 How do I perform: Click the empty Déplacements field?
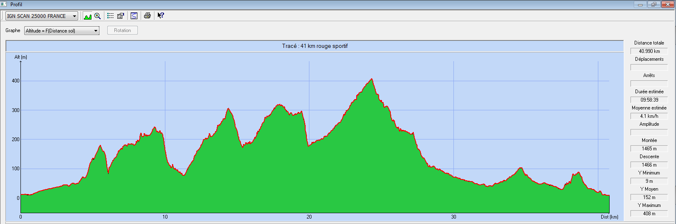pos(649,67)
